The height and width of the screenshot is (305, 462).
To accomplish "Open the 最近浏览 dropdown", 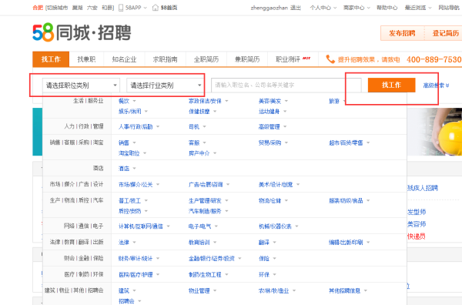I will coord(418,8).
